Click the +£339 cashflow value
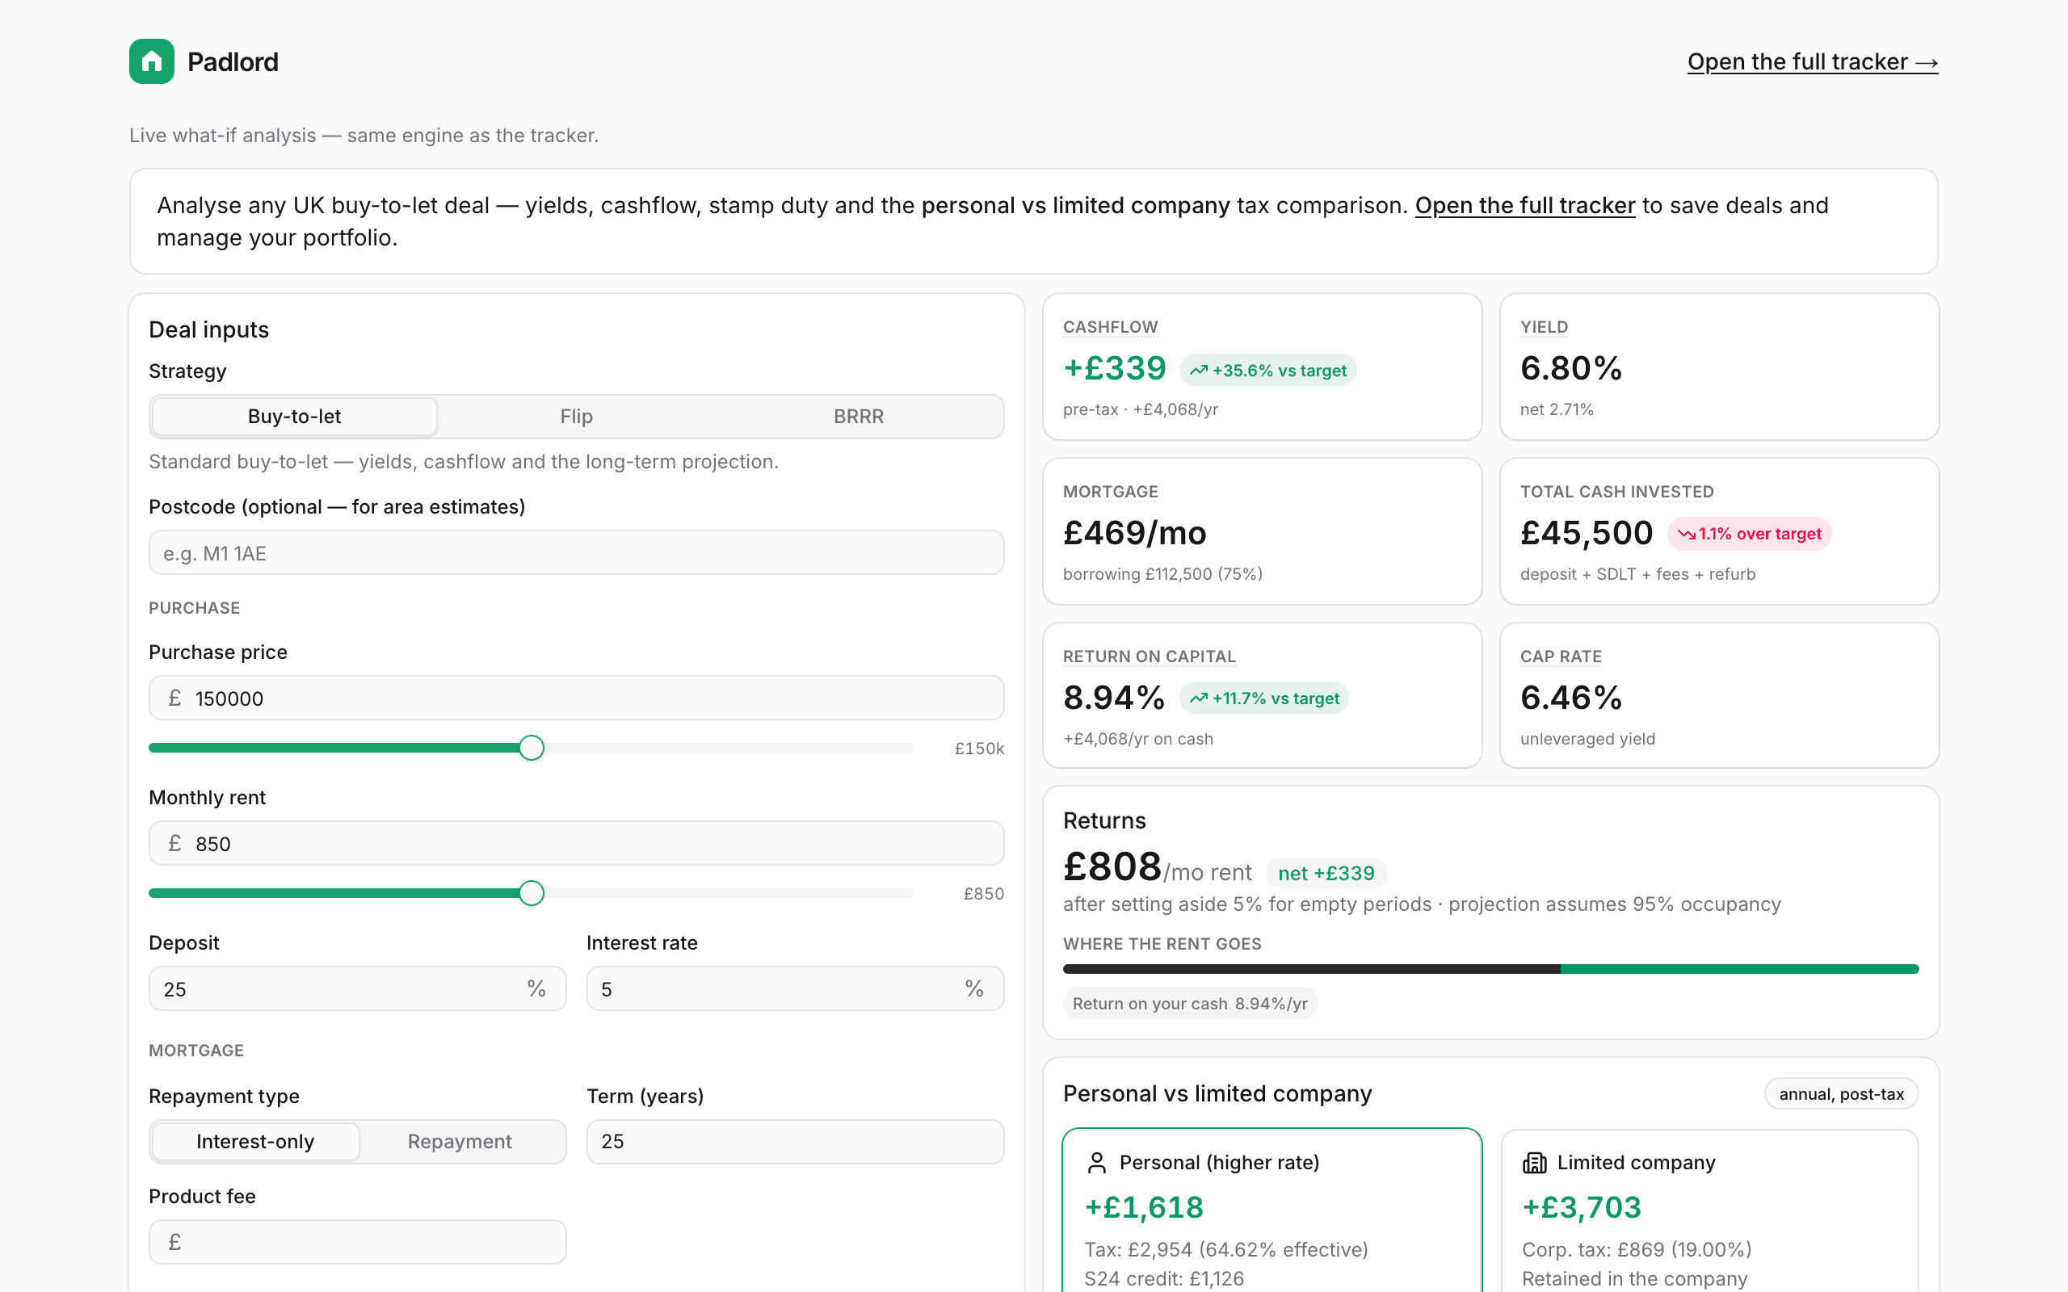2068x1292 pixels. pos(1114,369)
